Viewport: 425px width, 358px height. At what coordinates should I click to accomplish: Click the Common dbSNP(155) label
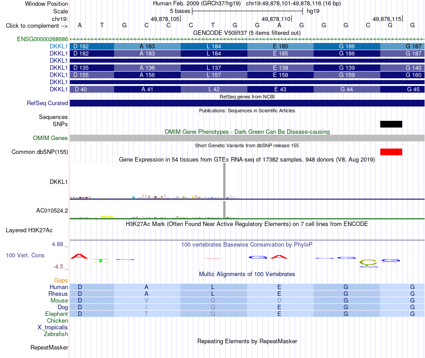(40, 152)
